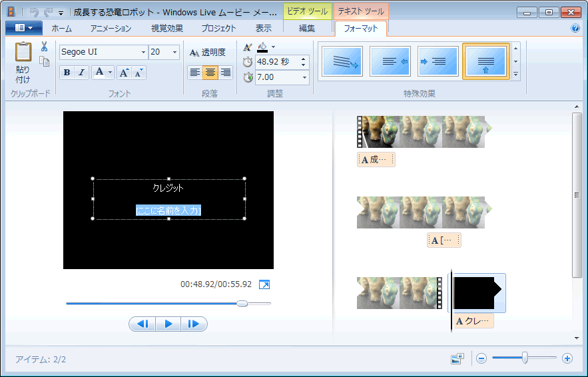Increase font size with the grow-font icon

(x=125, y=73)
